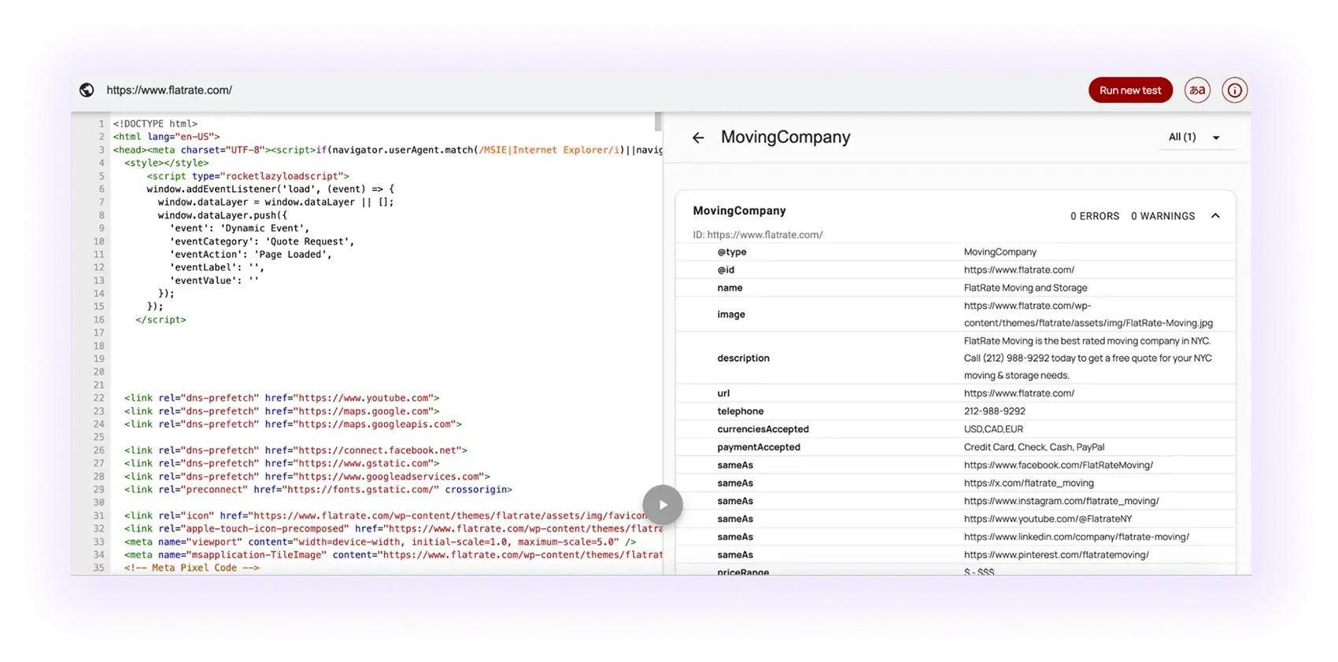Click the 'eventAction': 'Page Loaded' line

(x=250, y=254)
